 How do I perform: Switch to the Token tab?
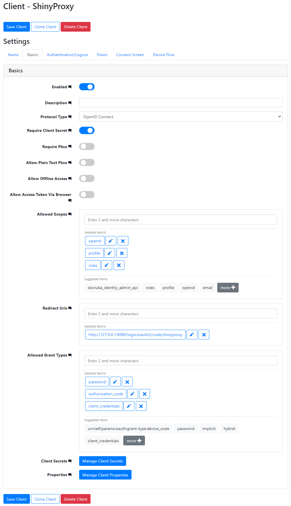tap(102, 55)
